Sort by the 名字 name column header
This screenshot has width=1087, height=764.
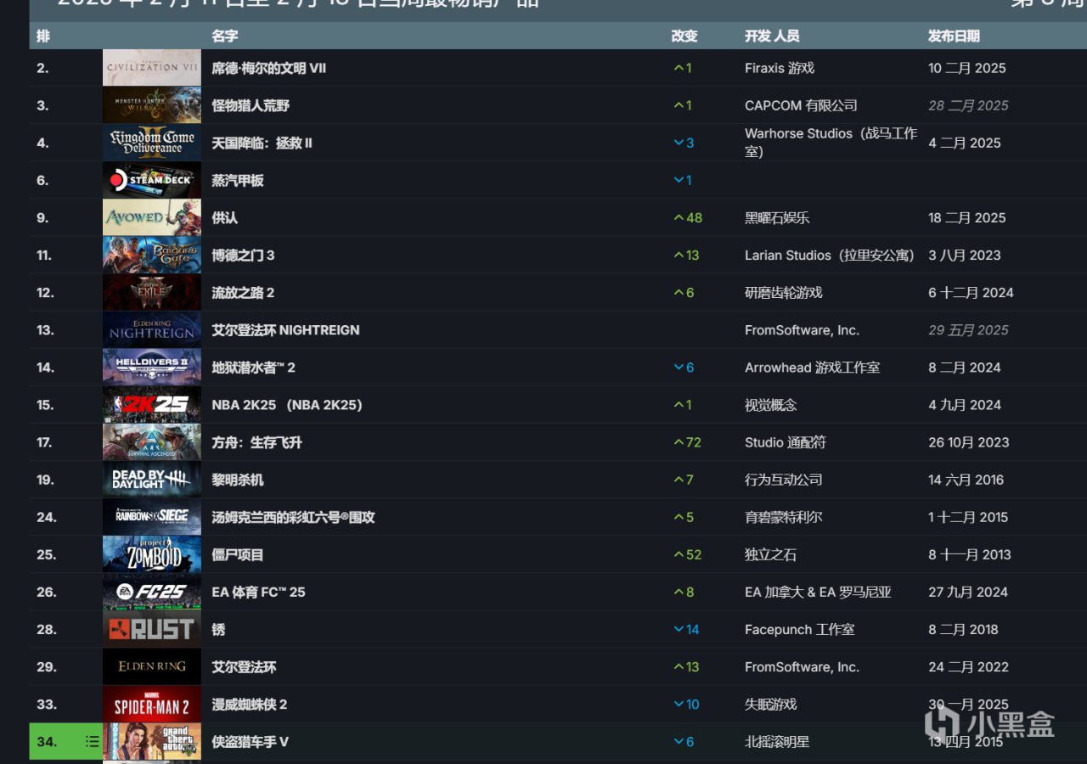point(225,36)
